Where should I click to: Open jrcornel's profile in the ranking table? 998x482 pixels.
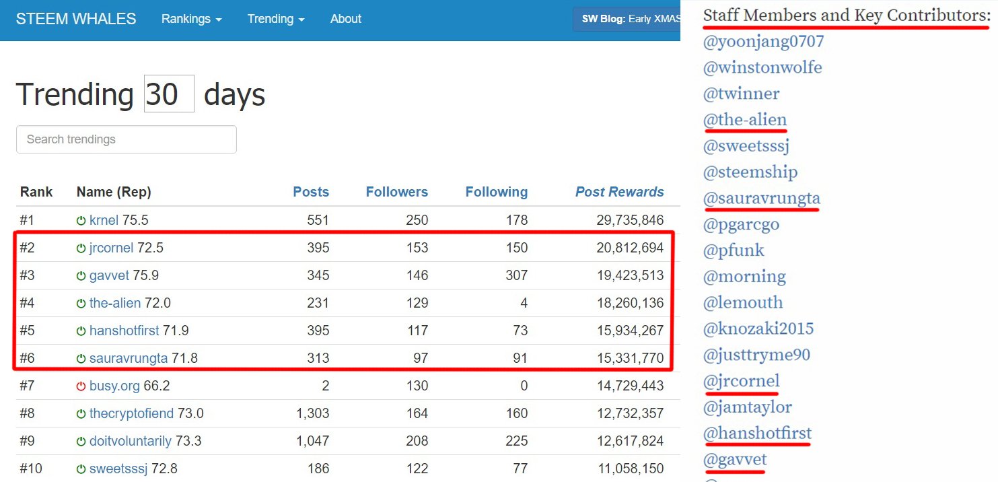coord(112,248)
